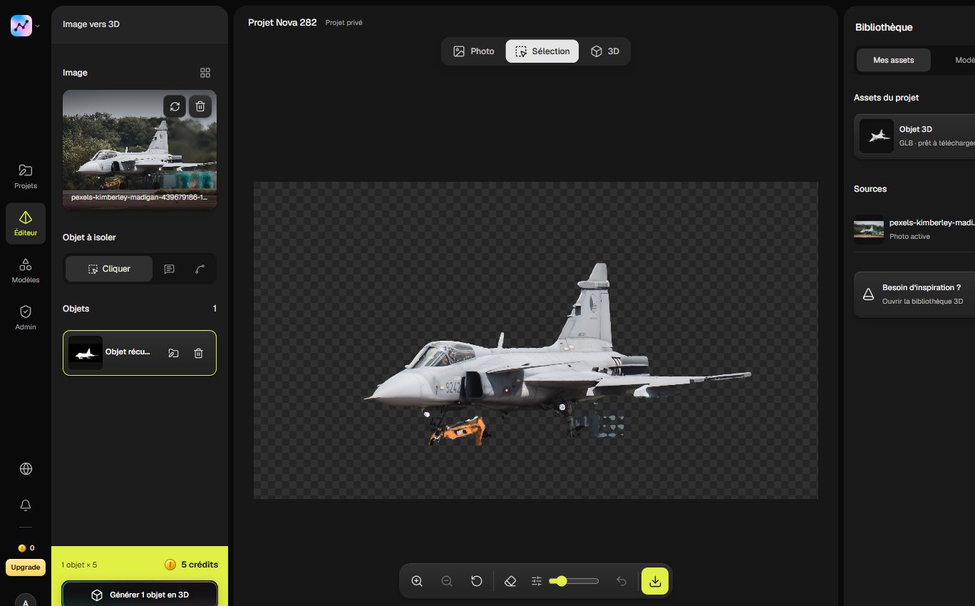This screenshot has height=606, width=975.
Task: Click Ouvrir la bibliothèque 3D
Action: click(x=922, y=302)
